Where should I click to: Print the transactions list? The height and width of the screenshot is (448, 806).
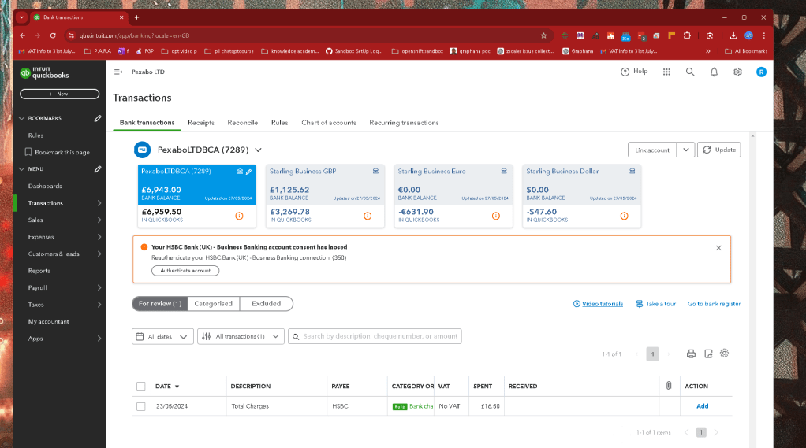[x=691, y=354]
